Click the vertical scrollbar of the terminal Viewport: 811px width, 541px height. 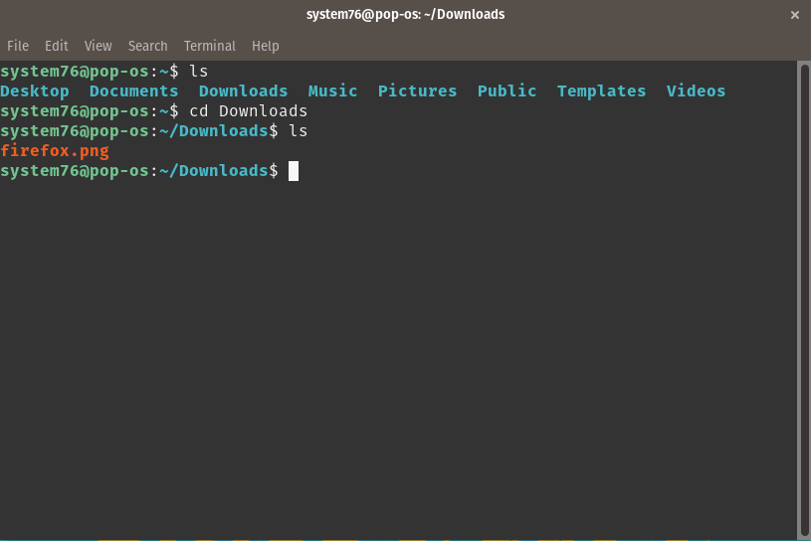pyautogui.click(x=804, y=298)
